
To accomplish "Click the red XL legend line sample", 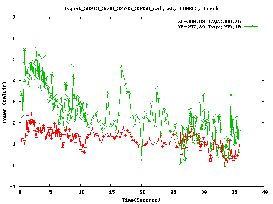I will [x=251, y=21].
